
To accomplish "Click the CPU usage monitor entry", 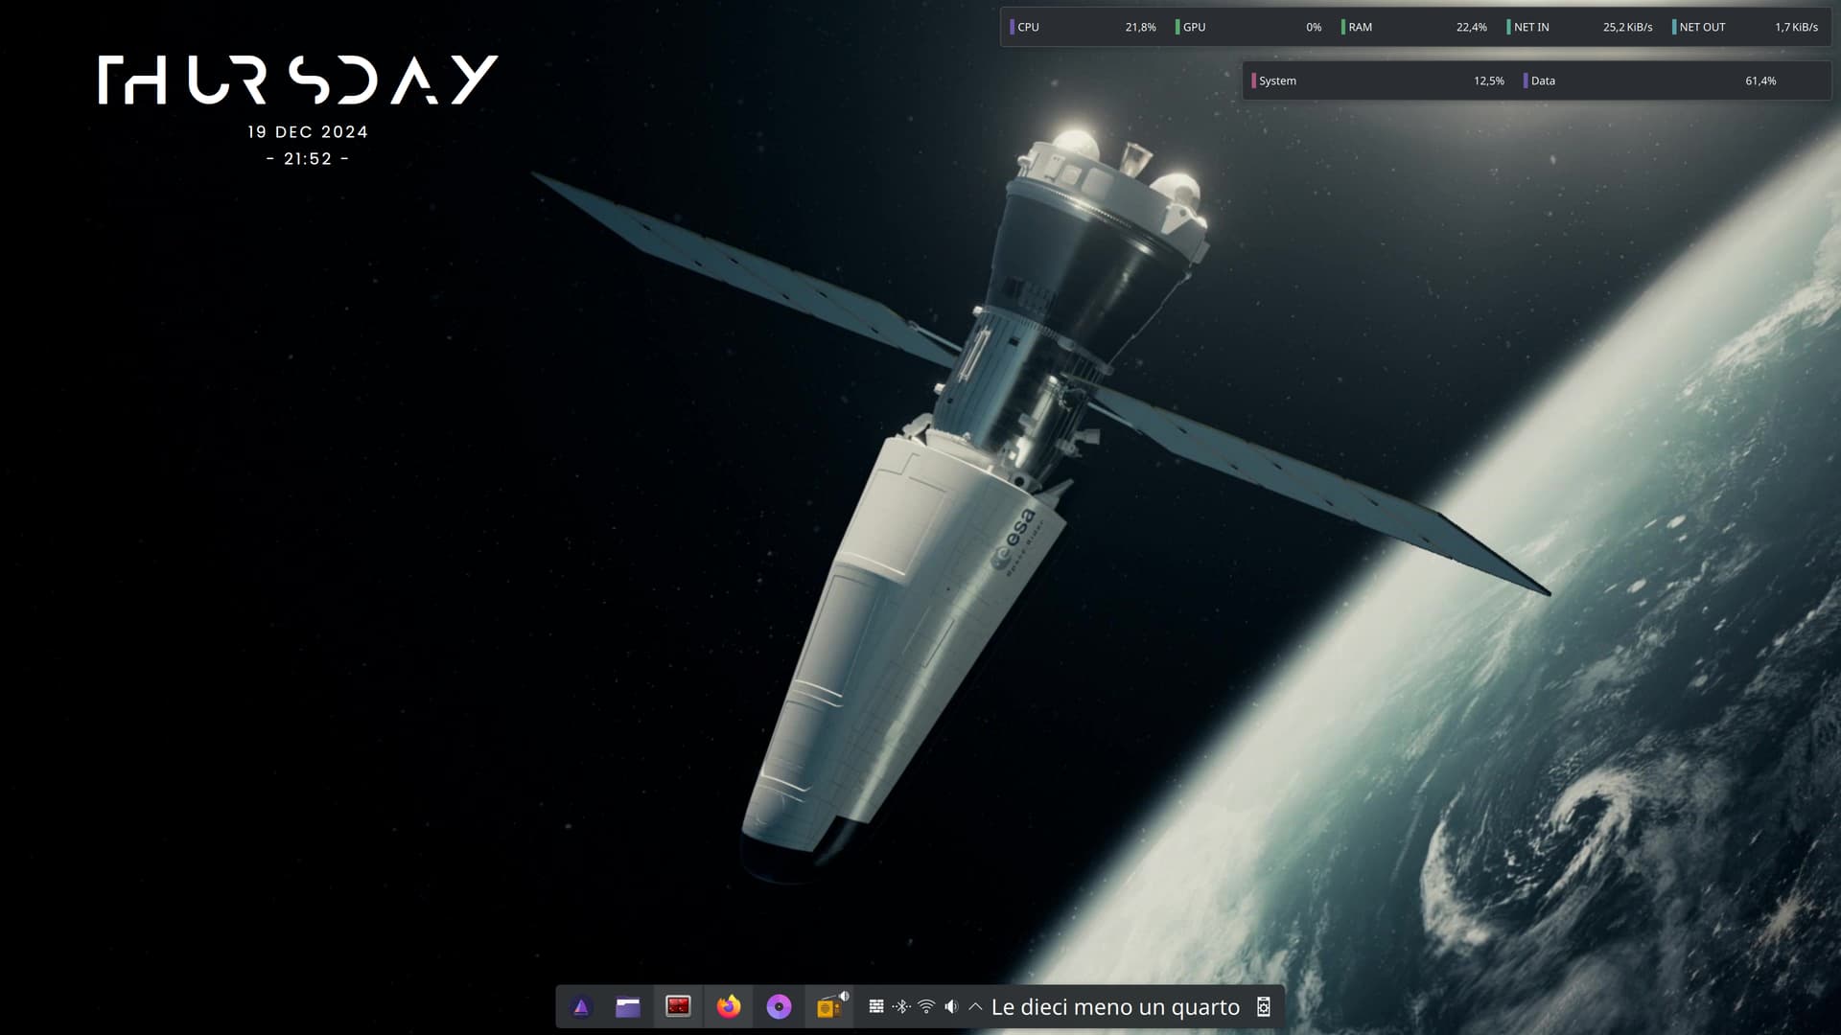I will (1083, 27).
